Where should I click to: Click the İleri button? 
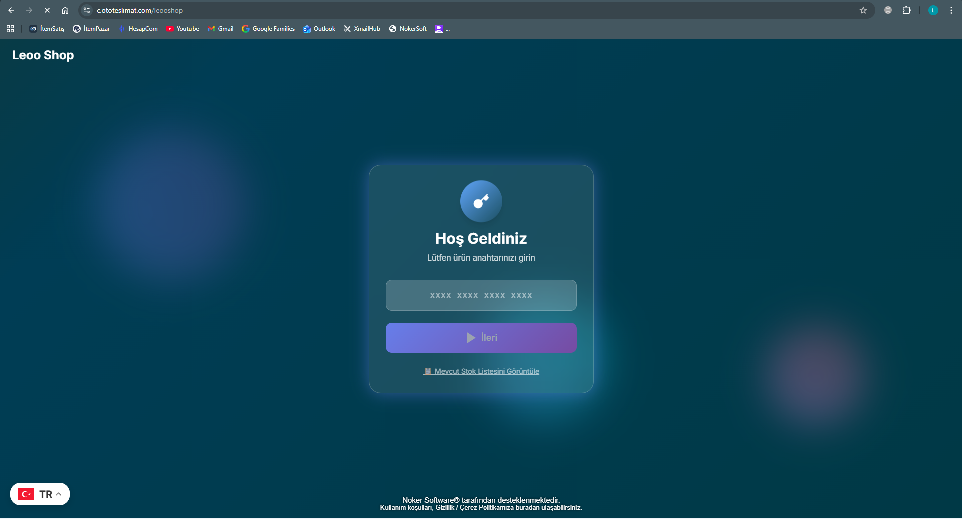tap(481, 338)
